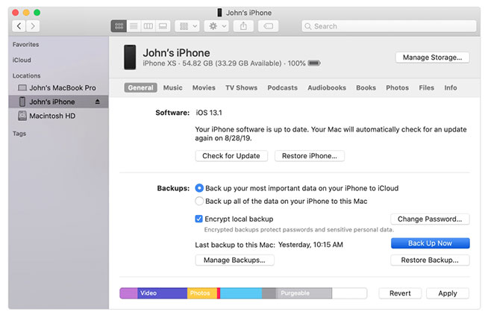Click the yellow Photos storage segment

click(x=202, y=293)
